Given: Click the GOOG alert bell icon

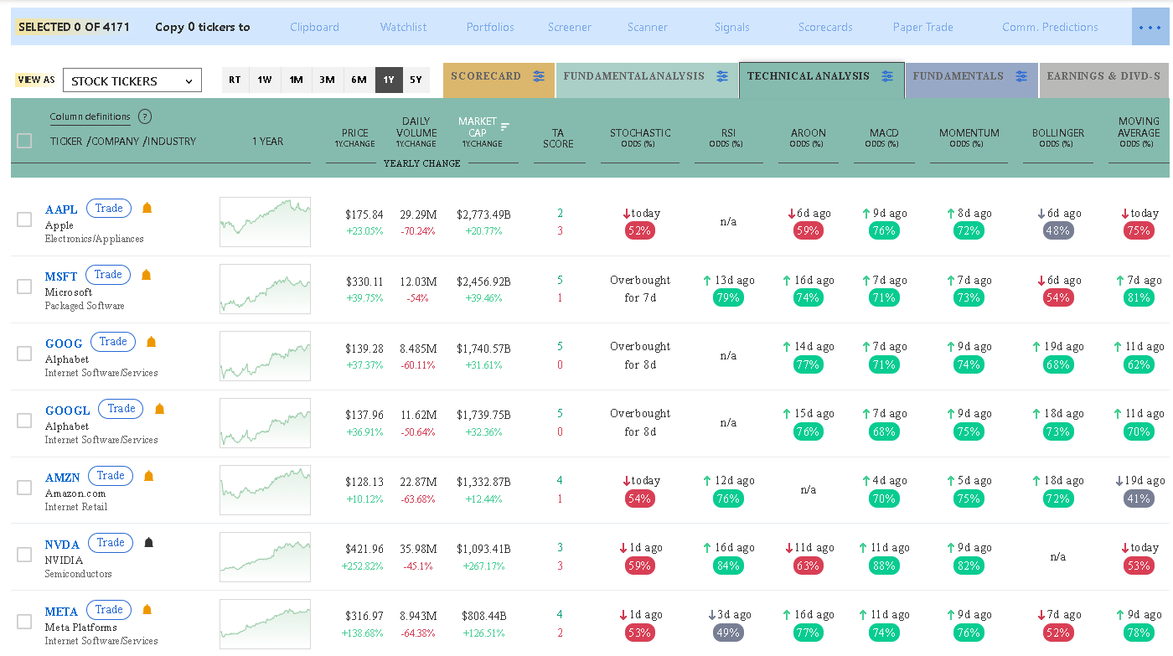Looking at the screenshot, I should point(152,342).
